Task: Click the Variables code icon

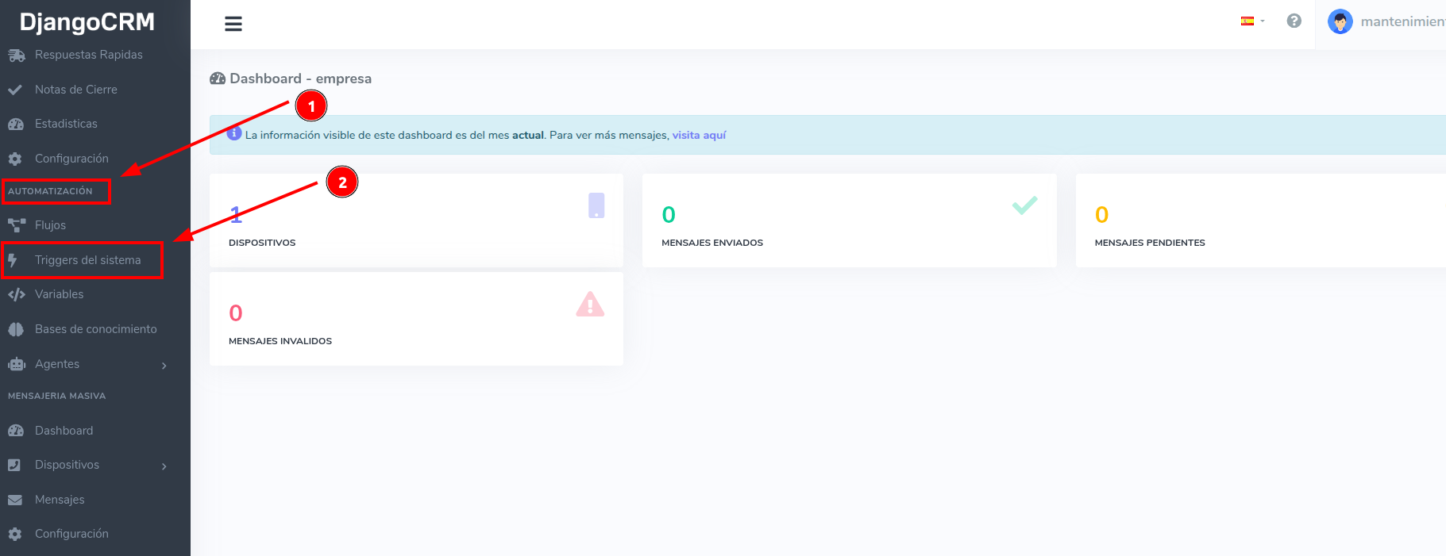Action: tap(16, 294)
